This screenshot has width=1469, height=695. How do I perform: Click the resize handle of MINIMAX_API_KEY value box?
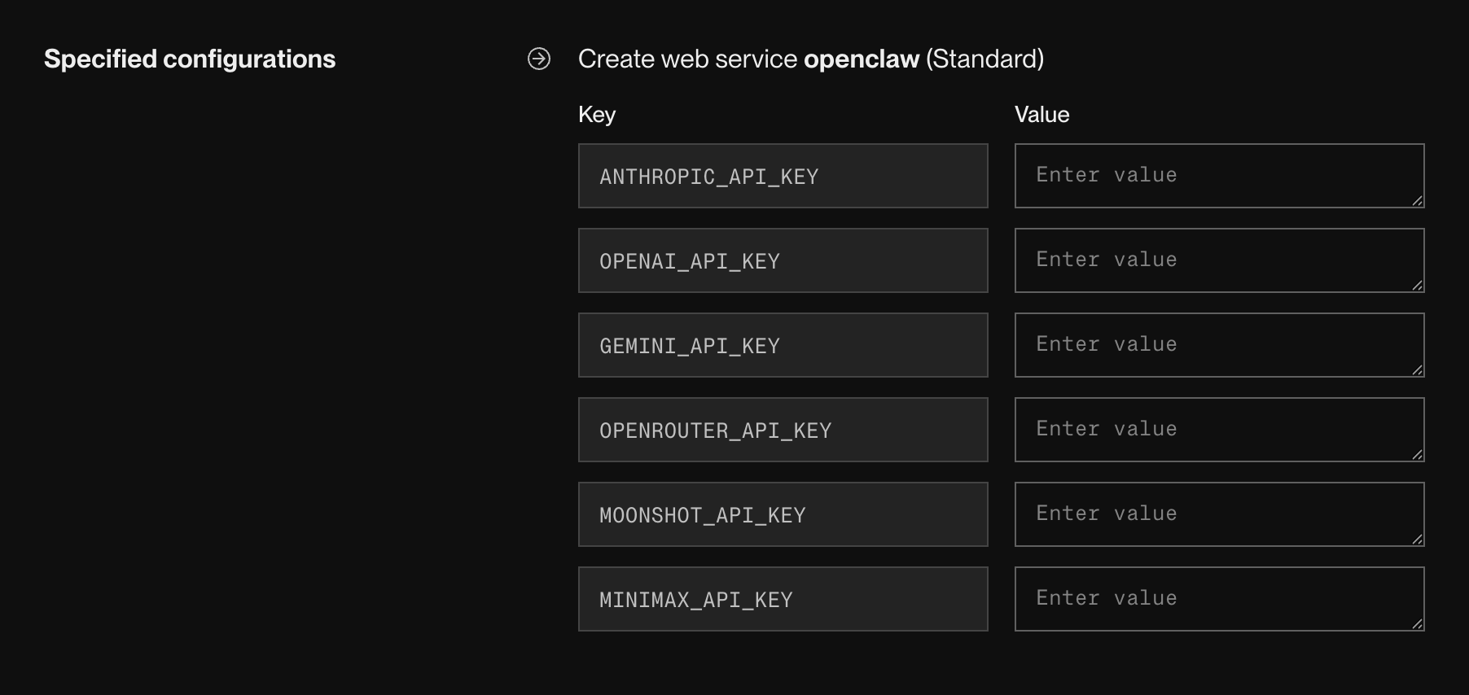click(1418, 624)
